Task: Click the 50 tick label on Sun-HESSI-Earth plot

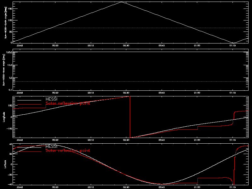Action: (11, 32)
